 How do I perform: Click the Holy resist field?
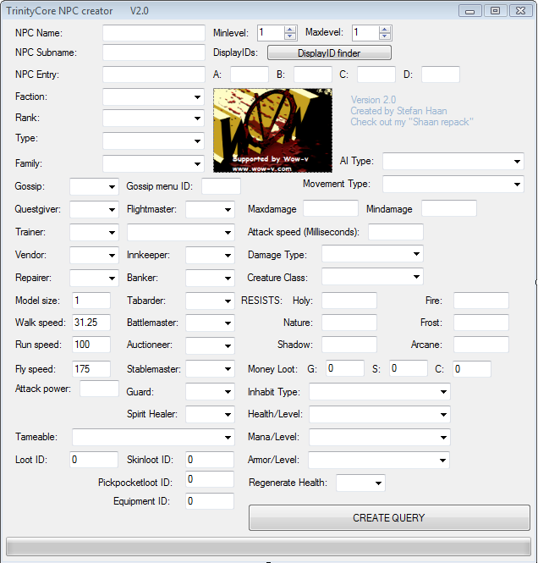[x=349, y=301]
